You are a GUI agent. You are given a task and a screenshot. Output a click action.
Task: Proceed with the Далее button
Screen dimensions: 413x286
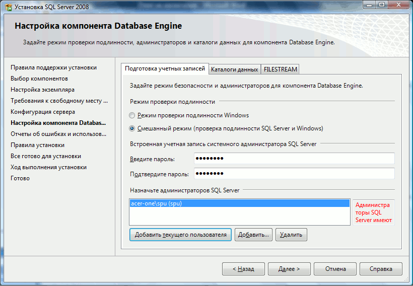coord(289,269)
